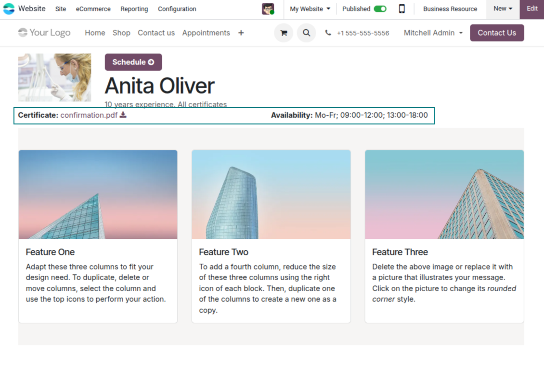Switch to mobile preview icon
This screenshot has height=382, width=544.
click(x=402, y=9)
